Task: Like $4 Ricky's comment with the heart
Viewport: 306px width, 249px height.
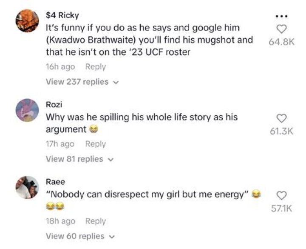Action: (282, 29)
